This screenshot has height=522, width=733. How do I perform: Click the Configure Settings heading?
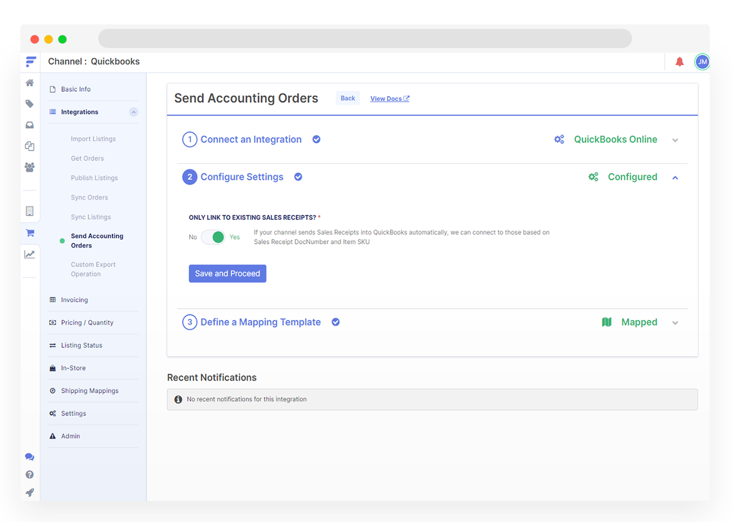pyautogui.click(x=242, y=177)
